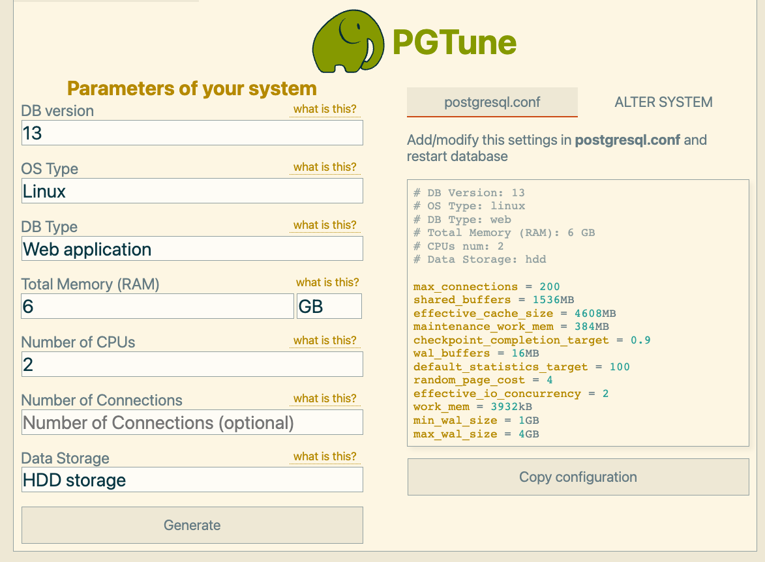Open the Data Storage dropdown showing HDD storage
765x562 pixels.
coord(192,480)
